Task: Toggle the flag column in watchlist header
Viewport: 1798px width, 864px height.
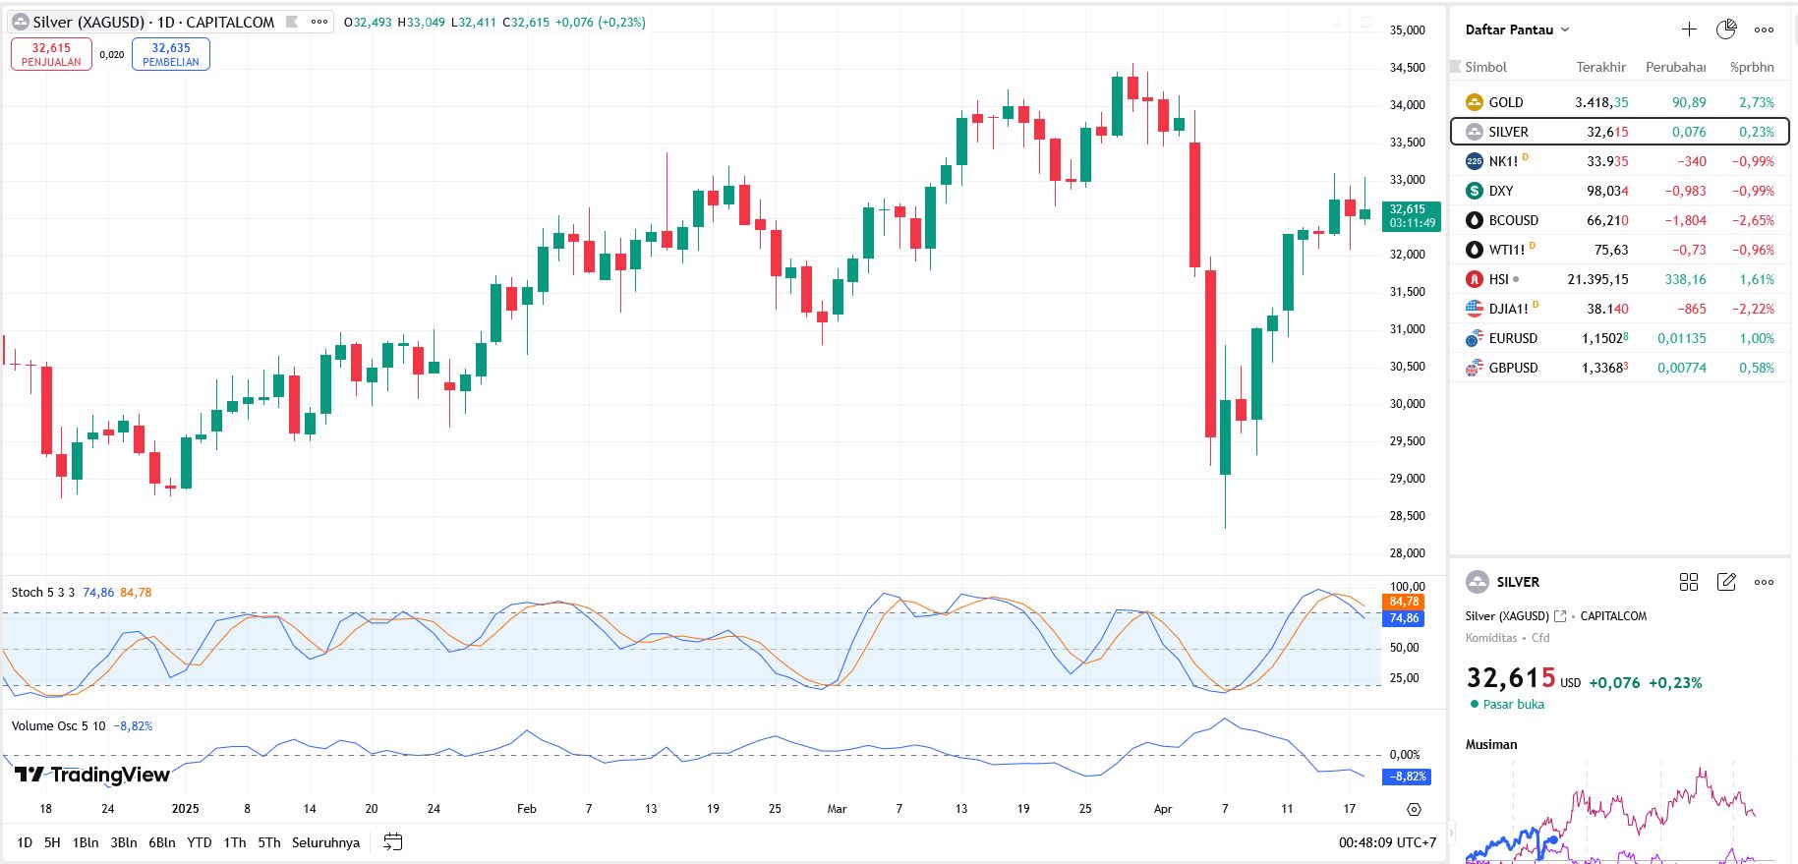Action: tap(1456, 67)
